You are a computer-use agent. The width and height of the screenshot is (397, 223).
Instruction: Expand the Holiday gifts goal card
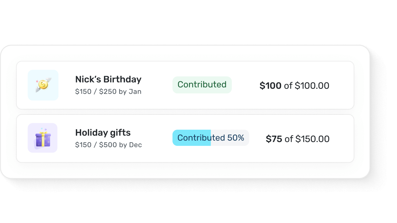pyautogui.click(x=185, y=138)
